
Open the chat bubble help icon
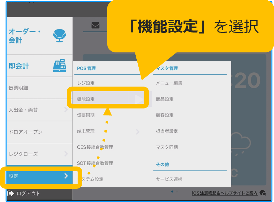click(x=263, y=193)
